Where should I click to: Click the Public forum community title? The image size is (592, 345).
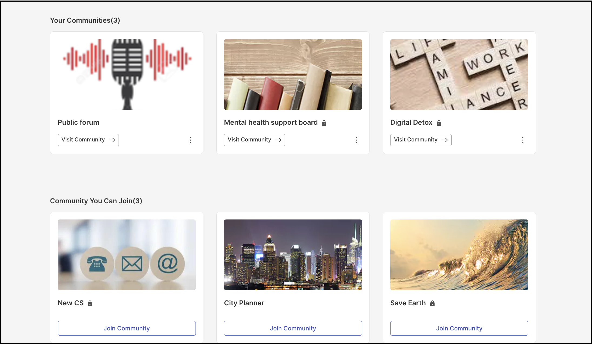(x=78, y=123)
